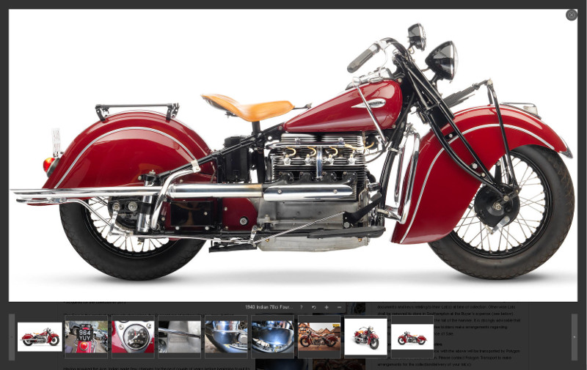The width and height of the screenshot is (587, 370).
Task: Move thumbnail strip back with left arrow
Action: click(12, 337)
